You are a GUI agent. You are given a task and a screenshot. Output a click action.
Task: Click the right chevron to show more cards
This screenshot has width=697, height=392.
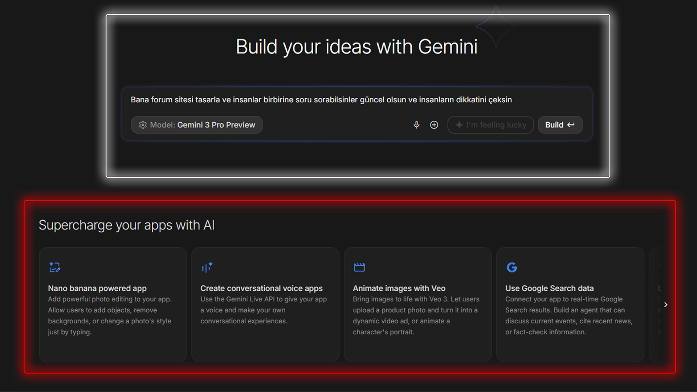tap(666, 305)
